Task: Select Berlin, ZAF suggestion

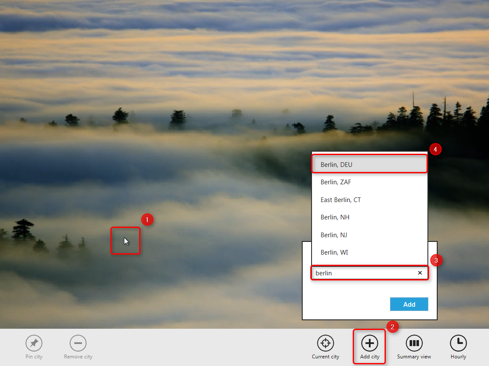Action: [x=370, y=182]
